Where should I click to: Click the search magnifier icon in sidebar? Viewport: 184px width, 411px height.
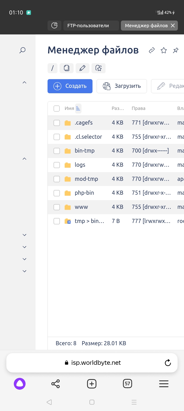pos(22,50)
